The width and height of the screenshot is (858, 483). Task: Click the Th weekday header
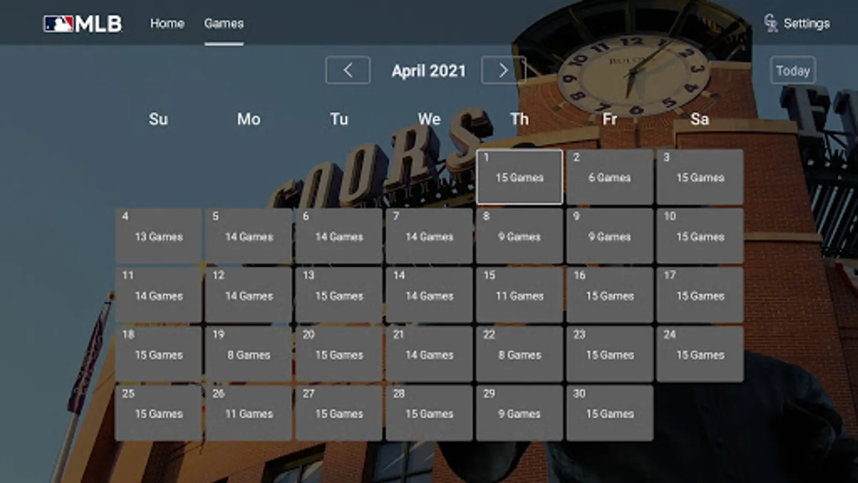tap(519, 119)
